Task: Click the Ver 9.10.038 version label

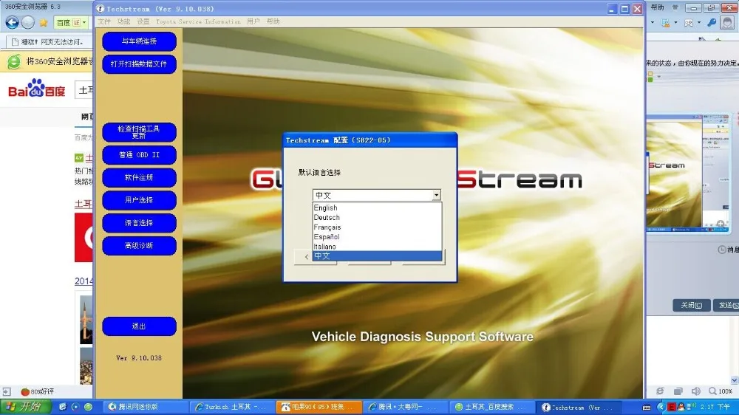Action: click(x=139, y=358)
